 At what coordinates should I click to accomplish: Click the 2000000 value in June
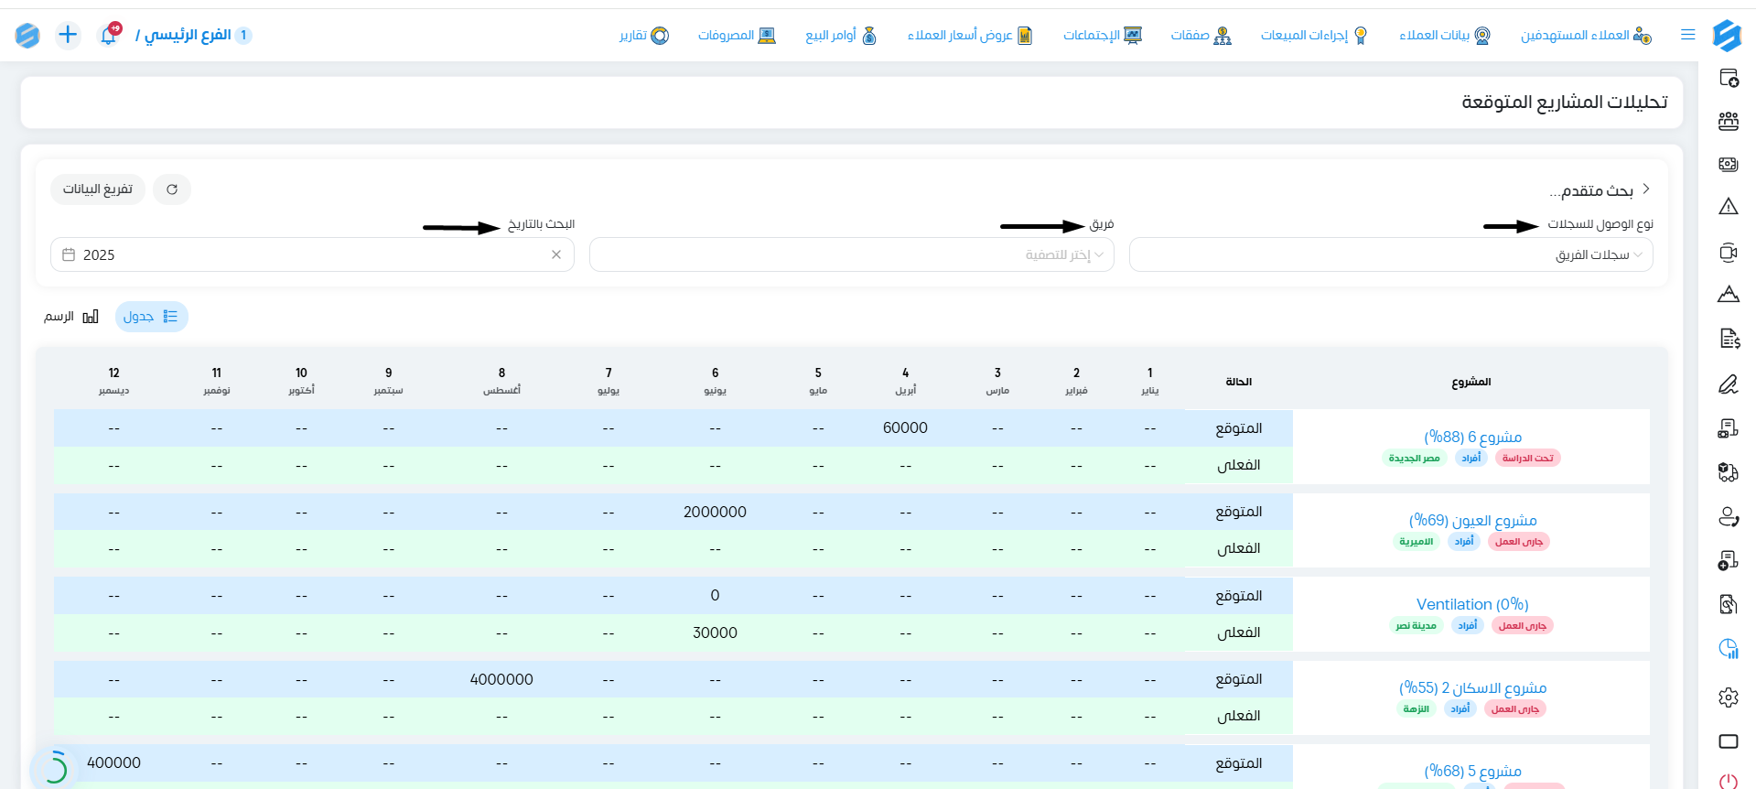(715, 512)
